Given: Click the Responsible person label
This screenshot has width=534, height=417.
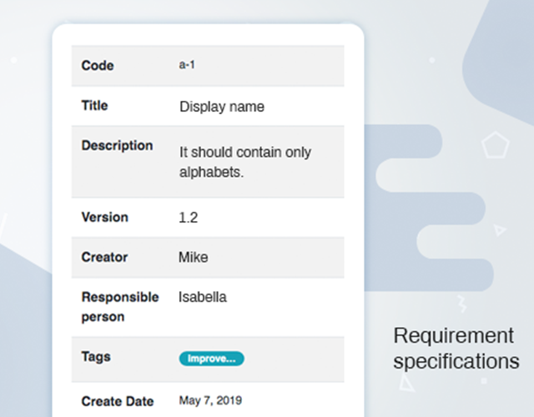Looking at the screenshot, I should pyautogui.click(x=120, y=307).
